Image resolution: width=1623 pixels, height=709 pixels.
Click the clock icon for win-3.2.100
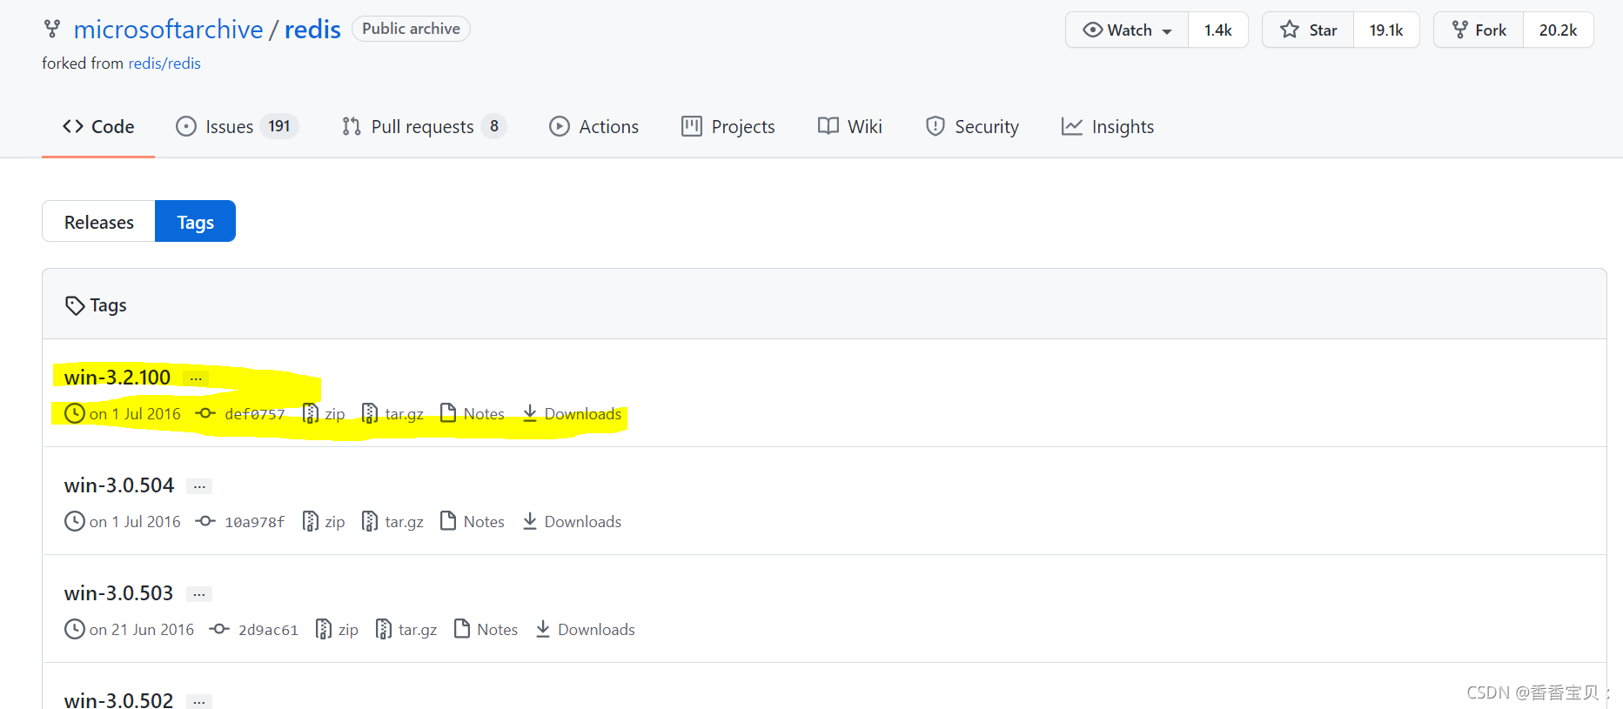click(75, 413)
